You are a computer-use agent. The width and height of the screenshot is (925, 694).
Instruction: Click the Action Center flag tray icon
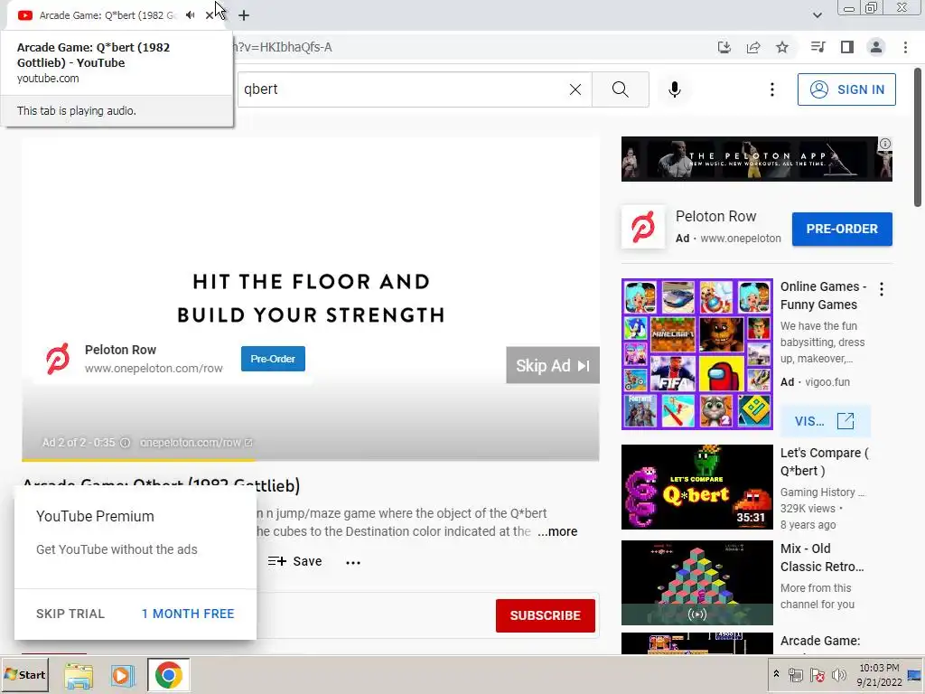(817, 675)
